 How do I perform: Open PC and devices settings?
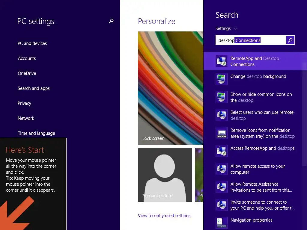[x=32, y=43]
